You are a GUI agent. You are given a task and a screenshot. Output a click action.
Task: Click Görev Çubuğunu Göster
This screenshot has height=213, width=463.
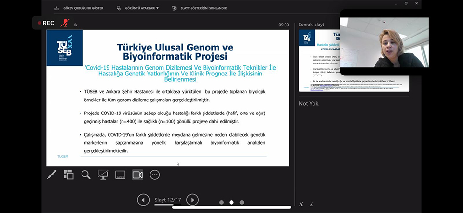point(74,8)
